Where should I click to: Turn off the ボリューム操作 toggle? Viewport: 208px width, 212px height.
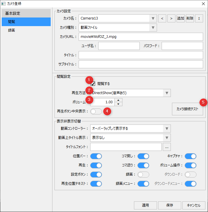[190, 165]
